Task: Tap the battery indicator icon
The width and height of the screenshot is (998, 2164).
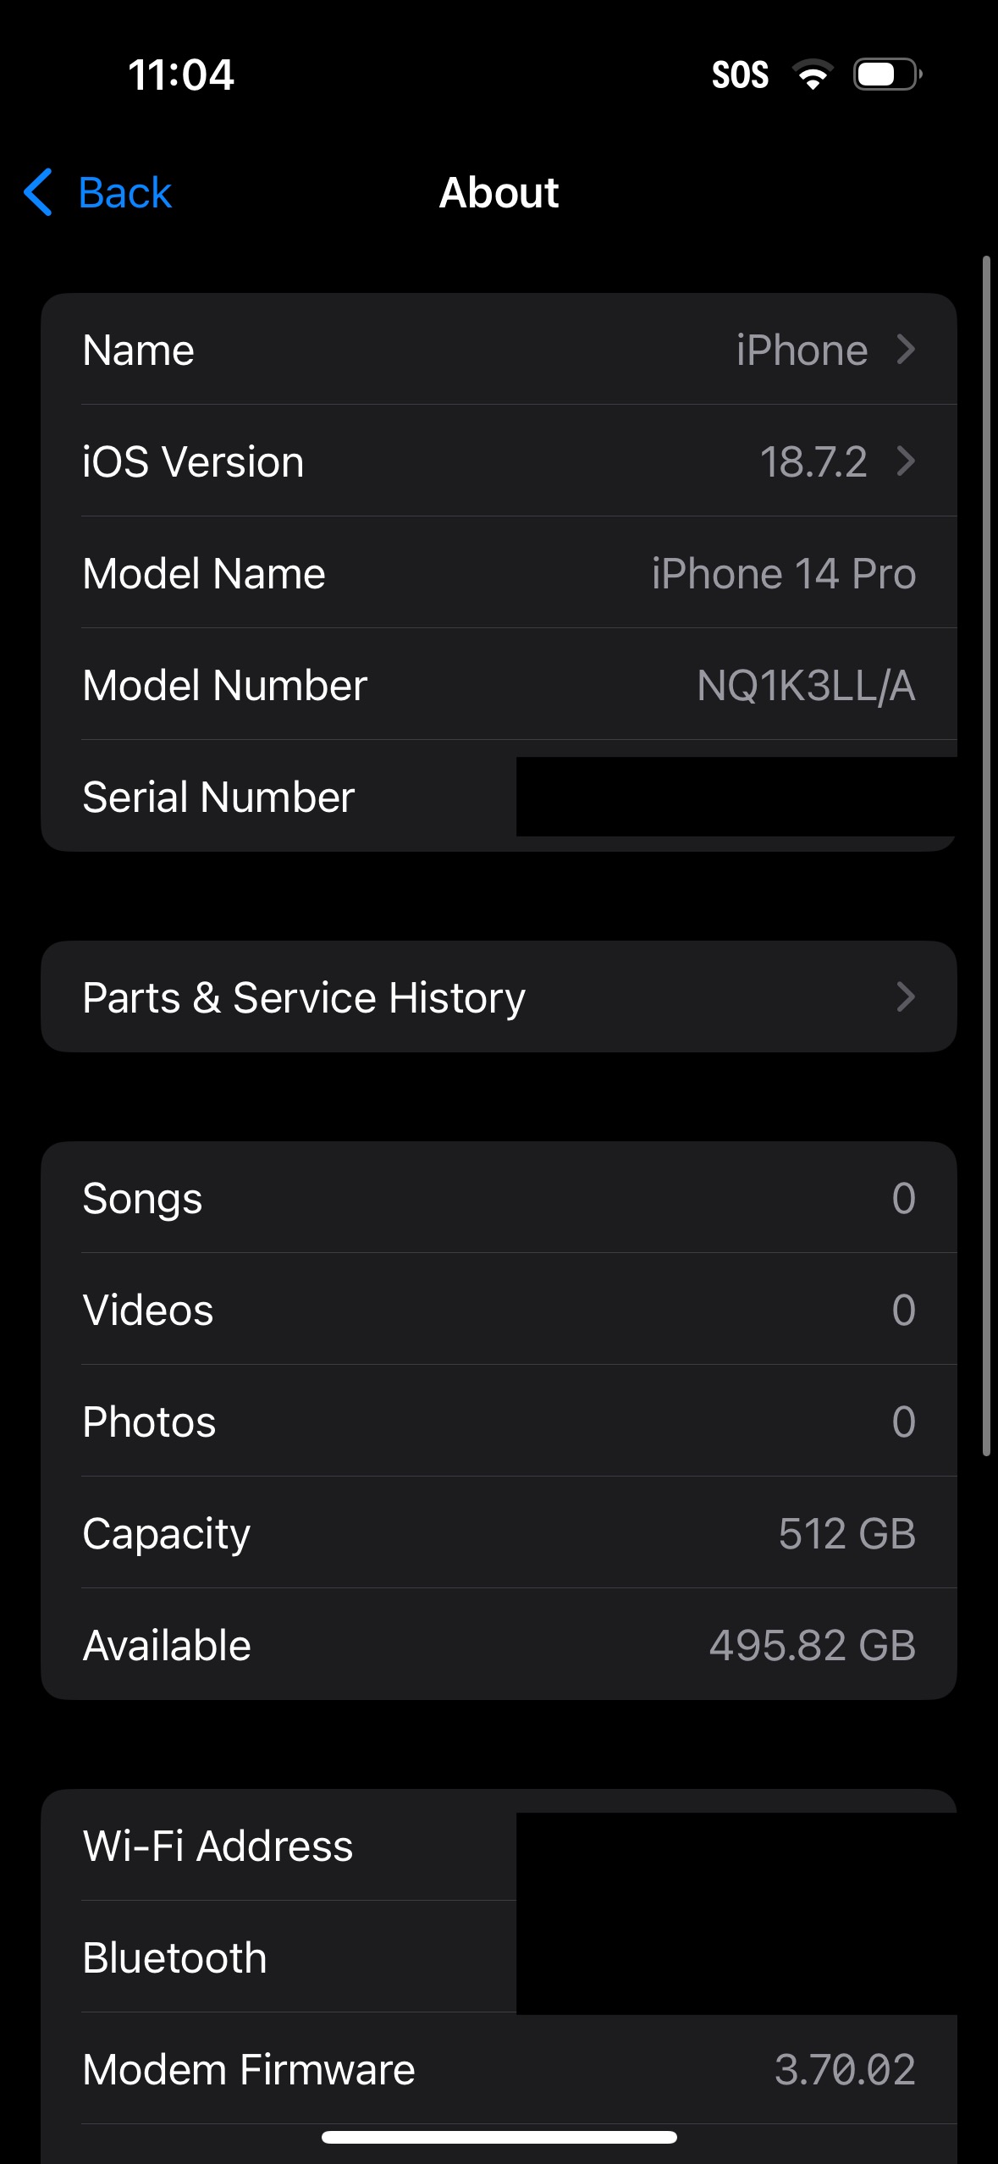Action: coord(887,75)
